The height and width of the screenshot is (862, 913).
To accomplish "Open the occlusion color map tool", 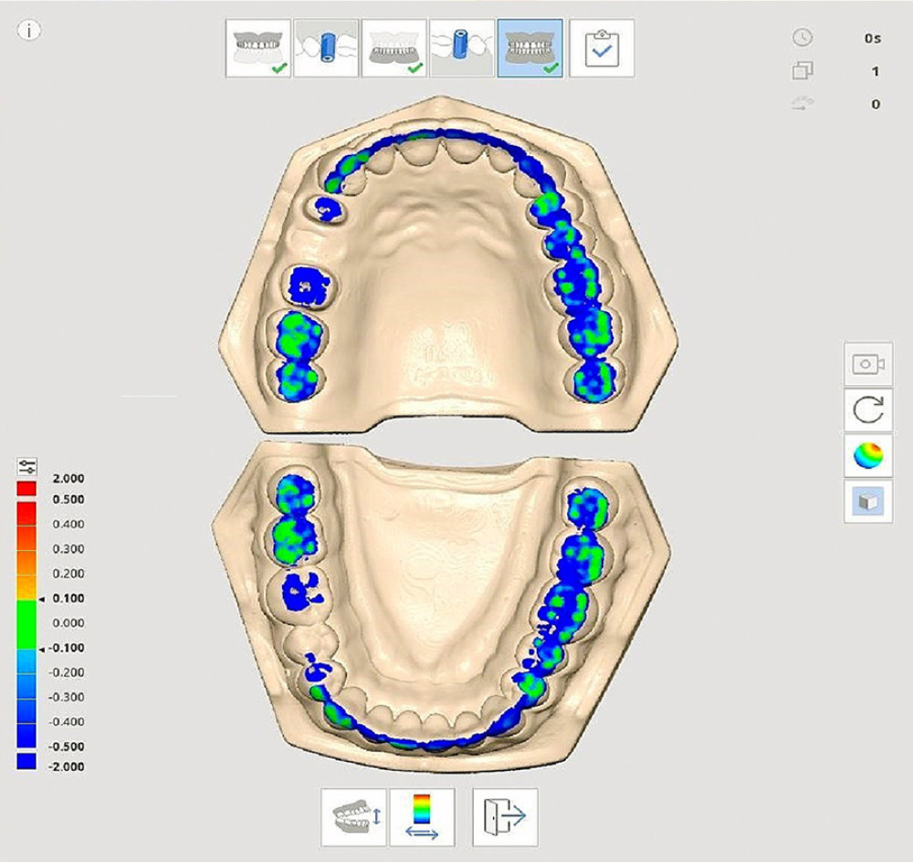I will coord(866,456).
